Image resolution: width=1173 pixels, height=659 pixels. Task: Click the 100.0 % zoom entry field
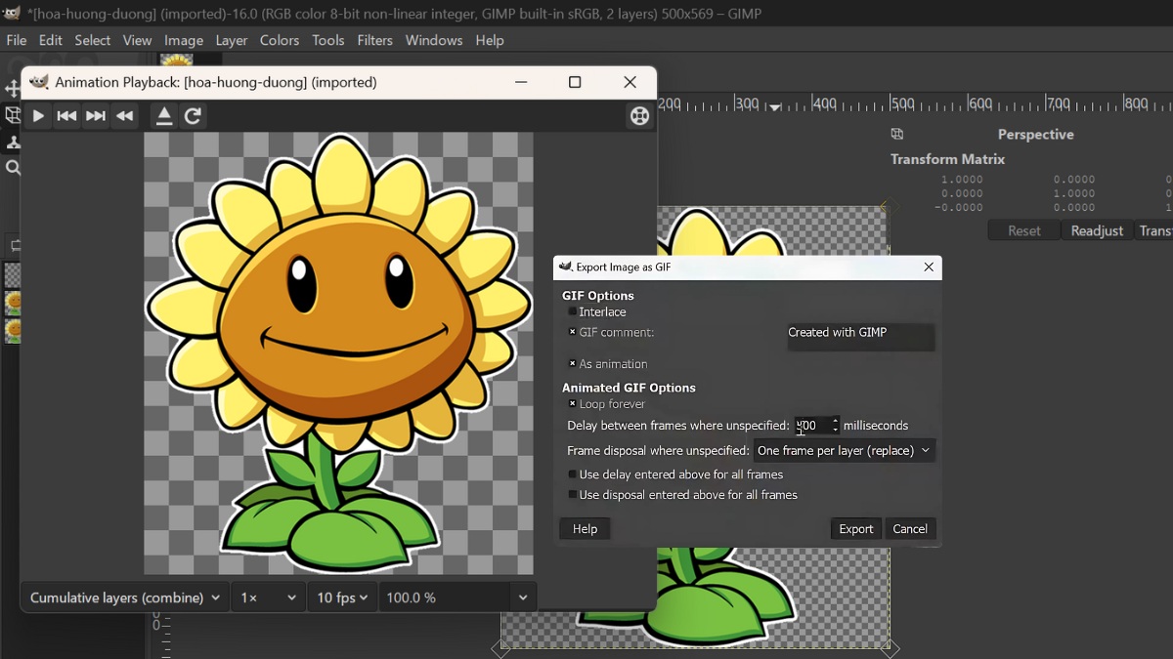pos(446,597)
